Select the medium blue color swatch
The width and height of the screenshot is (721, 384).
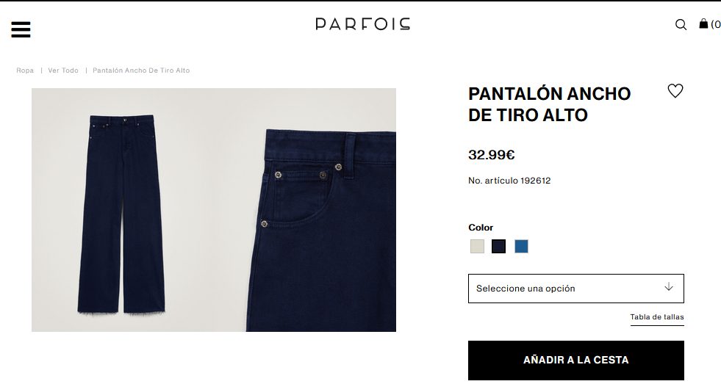pyautogui.click(x=521, y=247)
